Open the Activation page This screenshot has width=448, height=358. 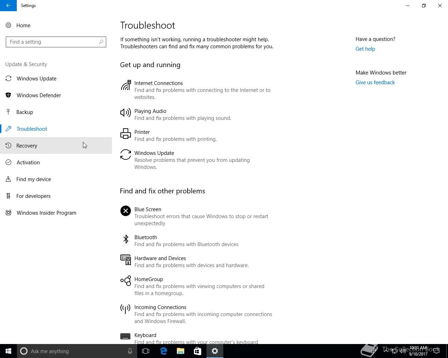point(56,163)
